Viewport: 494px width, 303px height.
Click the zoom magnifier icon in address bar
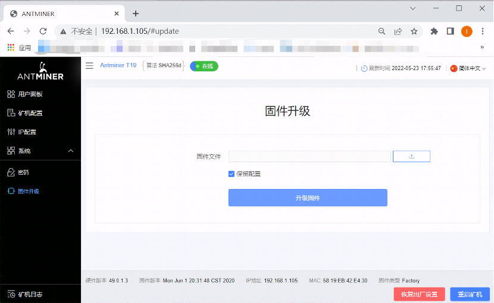(x=382, y=31)
